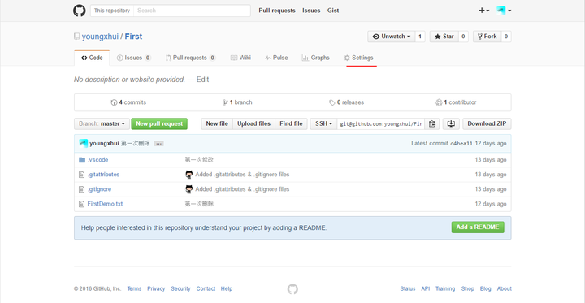Image resolution: width=585 pixels, height=303 pixels.
Task: Switch to the repository Pull requests tab
Action: [x=191, y=58]
